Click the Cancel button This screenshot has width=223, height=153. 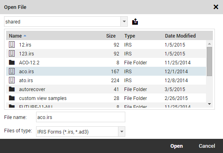click(207, 146)
